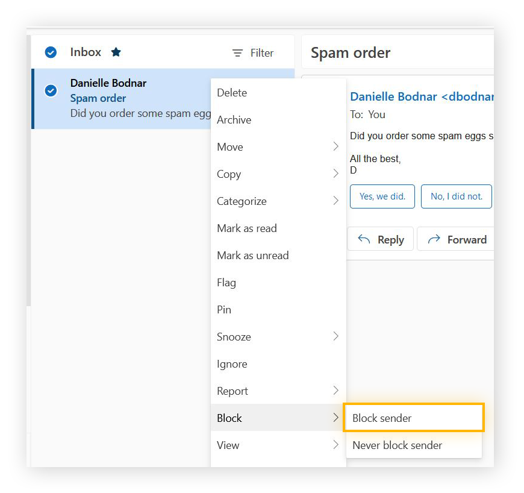Screen dimensions: 524x493
Task: Expand the Snooze options chevron
Action: (x=337, y=336)
